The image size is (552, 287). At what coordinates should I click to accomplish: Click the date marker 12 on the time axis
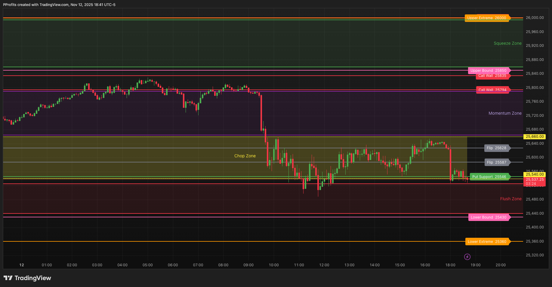pyautogui.click(x=21, y=265)
